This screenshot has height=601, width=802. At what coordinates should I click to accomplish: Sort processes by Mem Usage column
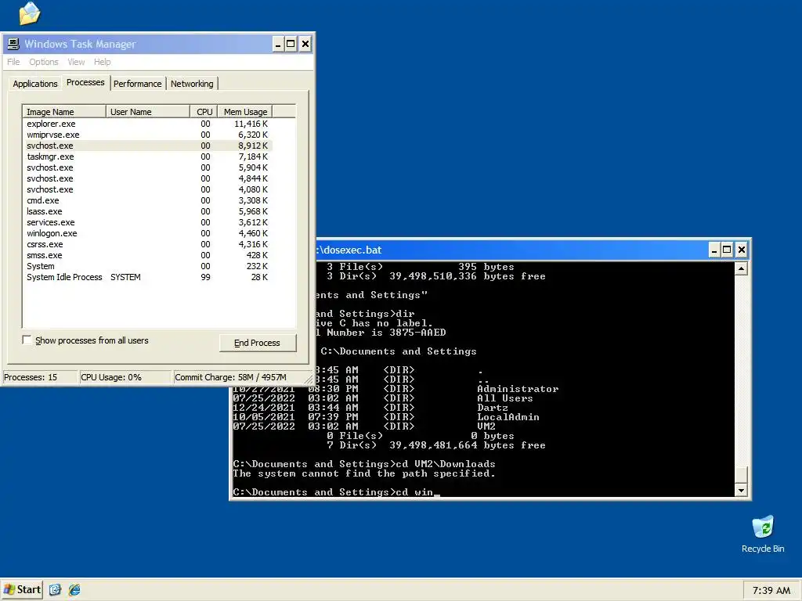(245, 111)
